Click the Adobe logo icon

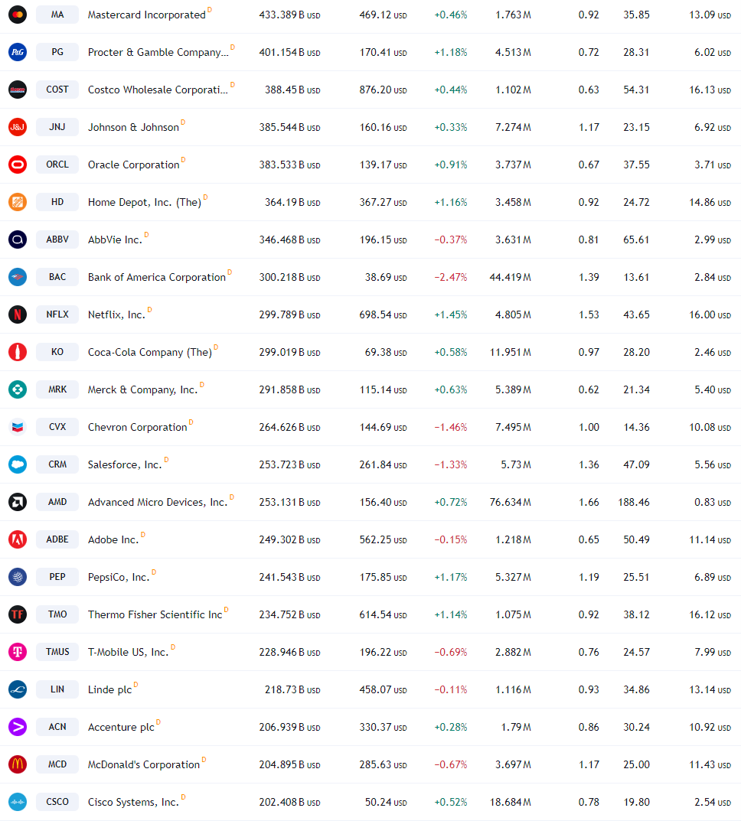pyautogui.click(x=18, y=539)
